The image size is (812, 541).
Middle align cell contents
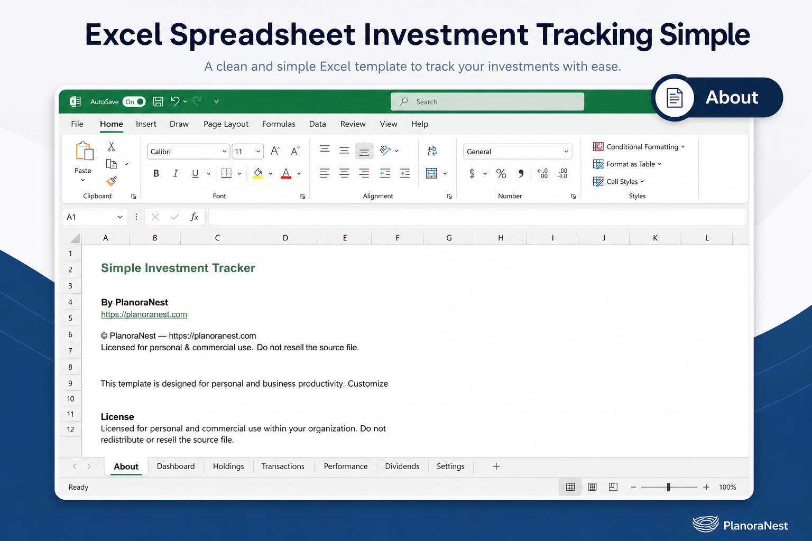(344, 151)
